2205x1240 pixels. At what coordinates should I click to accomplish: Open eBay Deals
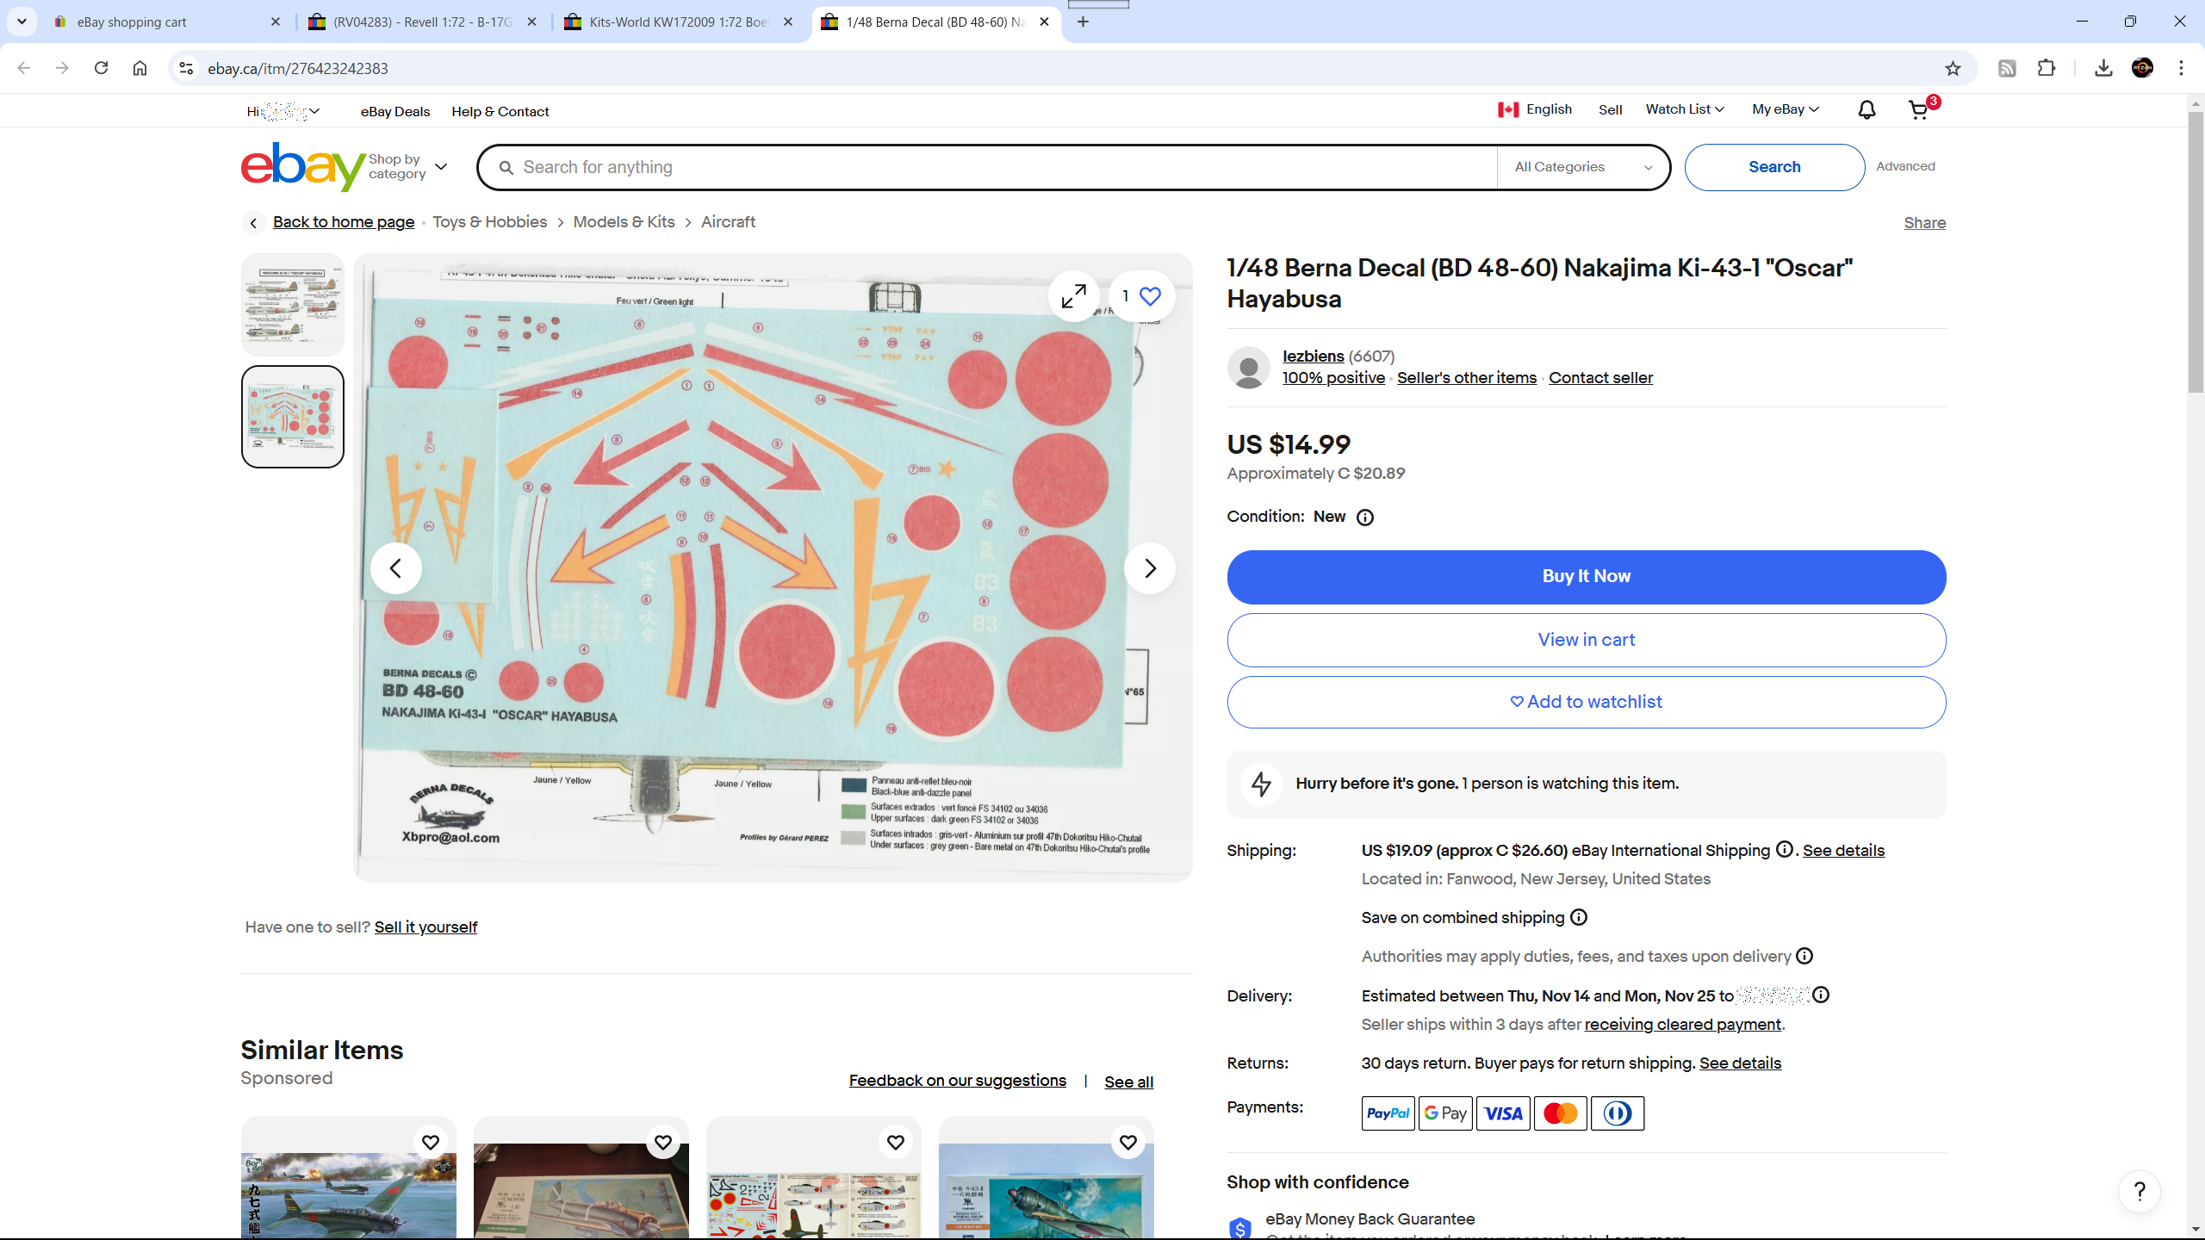point(395,111)
